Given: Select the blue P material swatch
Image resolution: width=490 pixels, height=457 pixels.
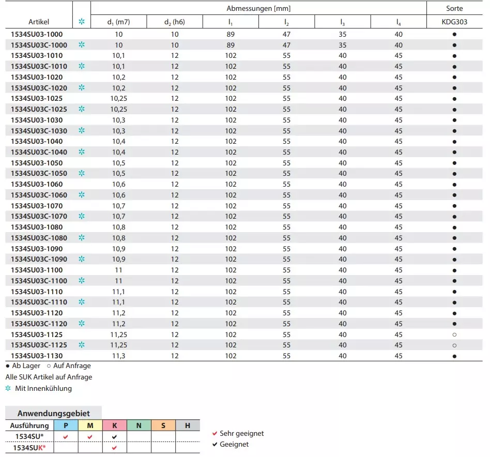Looking at the screenshot, I should (66, 425).
